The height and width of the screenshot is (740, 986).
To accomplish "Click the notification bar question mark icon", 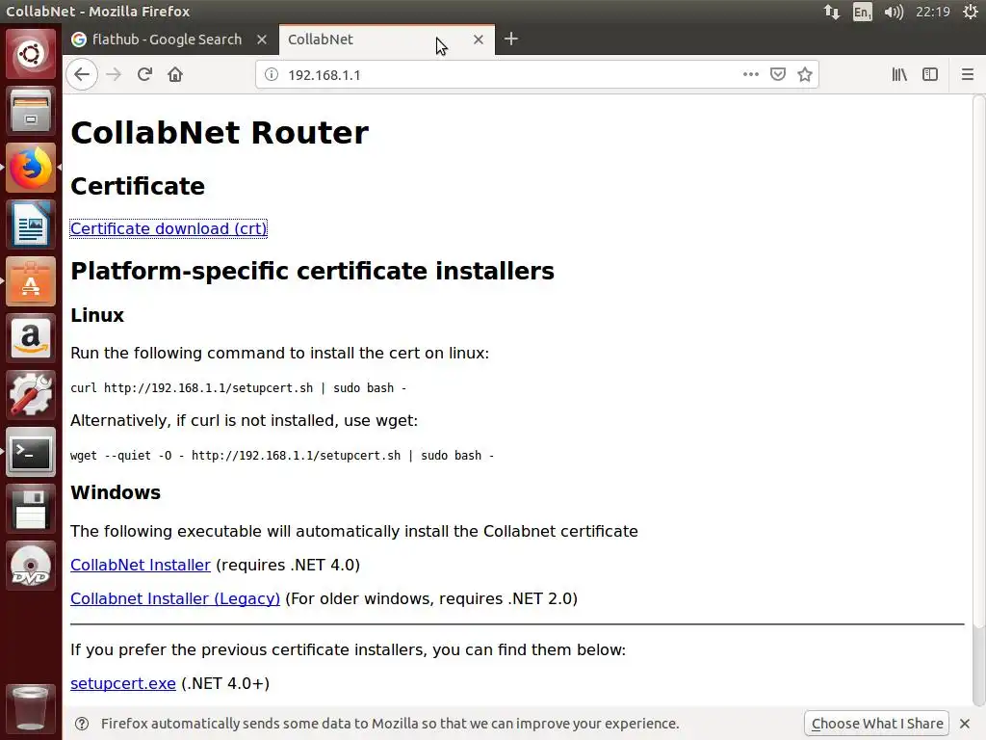I will tap(82, 724).
